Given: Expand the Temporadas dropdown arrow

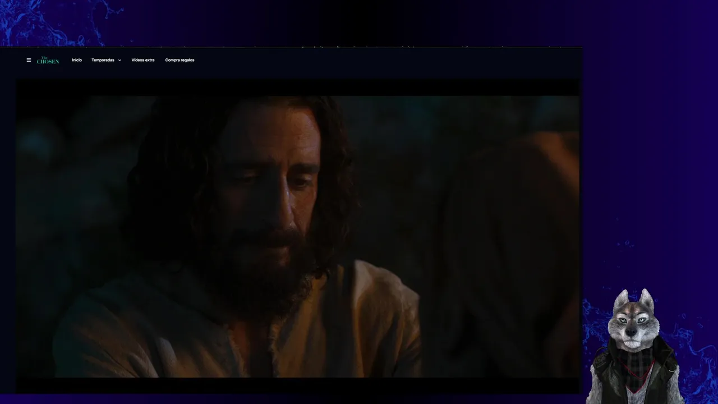Looking at the screenshot, I should (x=119, y=61).
